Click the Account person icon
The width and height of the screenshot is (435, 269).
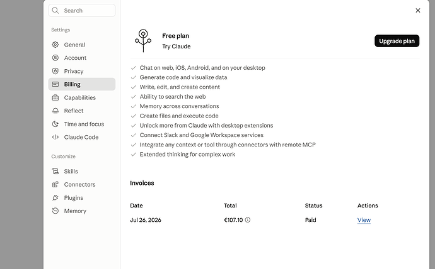[x=55, y=58]
